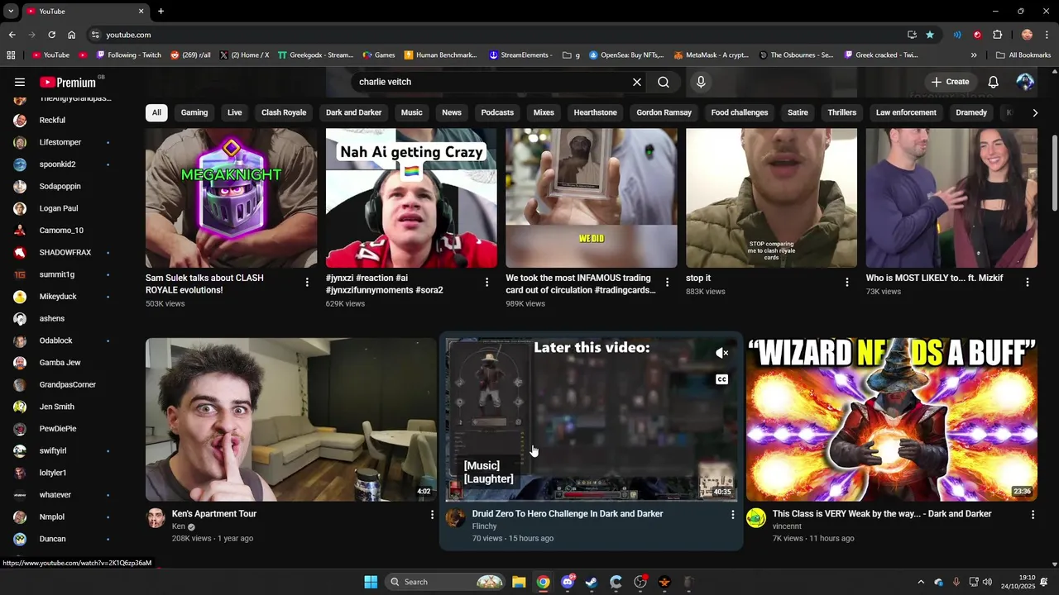The height and width of the screenshot is (595, 1059).
Task: Click the Create button
Action: click(x=950, y=82)
